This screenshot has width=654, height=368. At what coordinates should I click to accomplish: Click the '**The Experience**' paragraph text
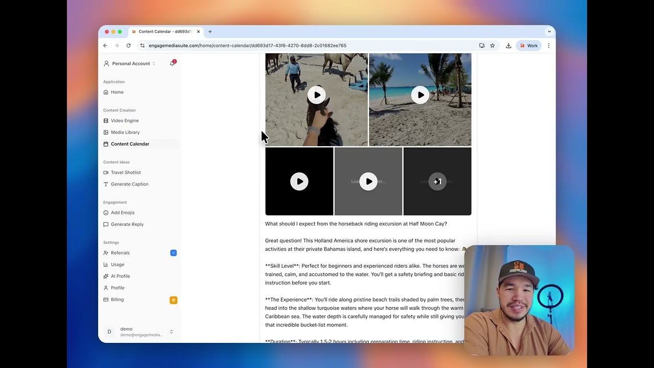365,312
